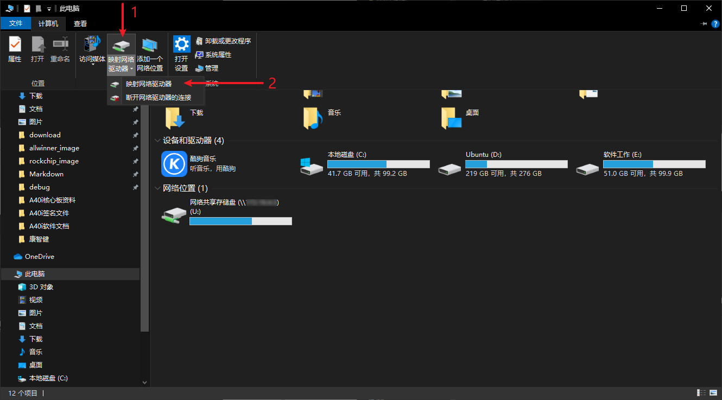Switch to details view icon in status bar
The image size is (722, 400).
[700, 393]
